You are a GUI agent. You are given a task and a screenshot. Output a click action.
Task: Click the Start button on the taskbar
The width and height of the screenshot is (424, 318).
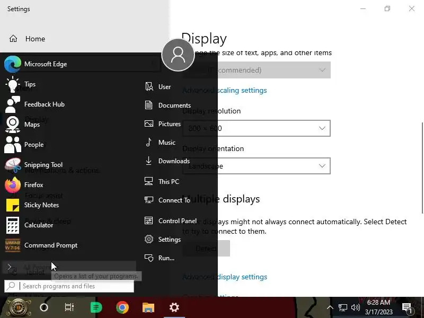[18, 308]
